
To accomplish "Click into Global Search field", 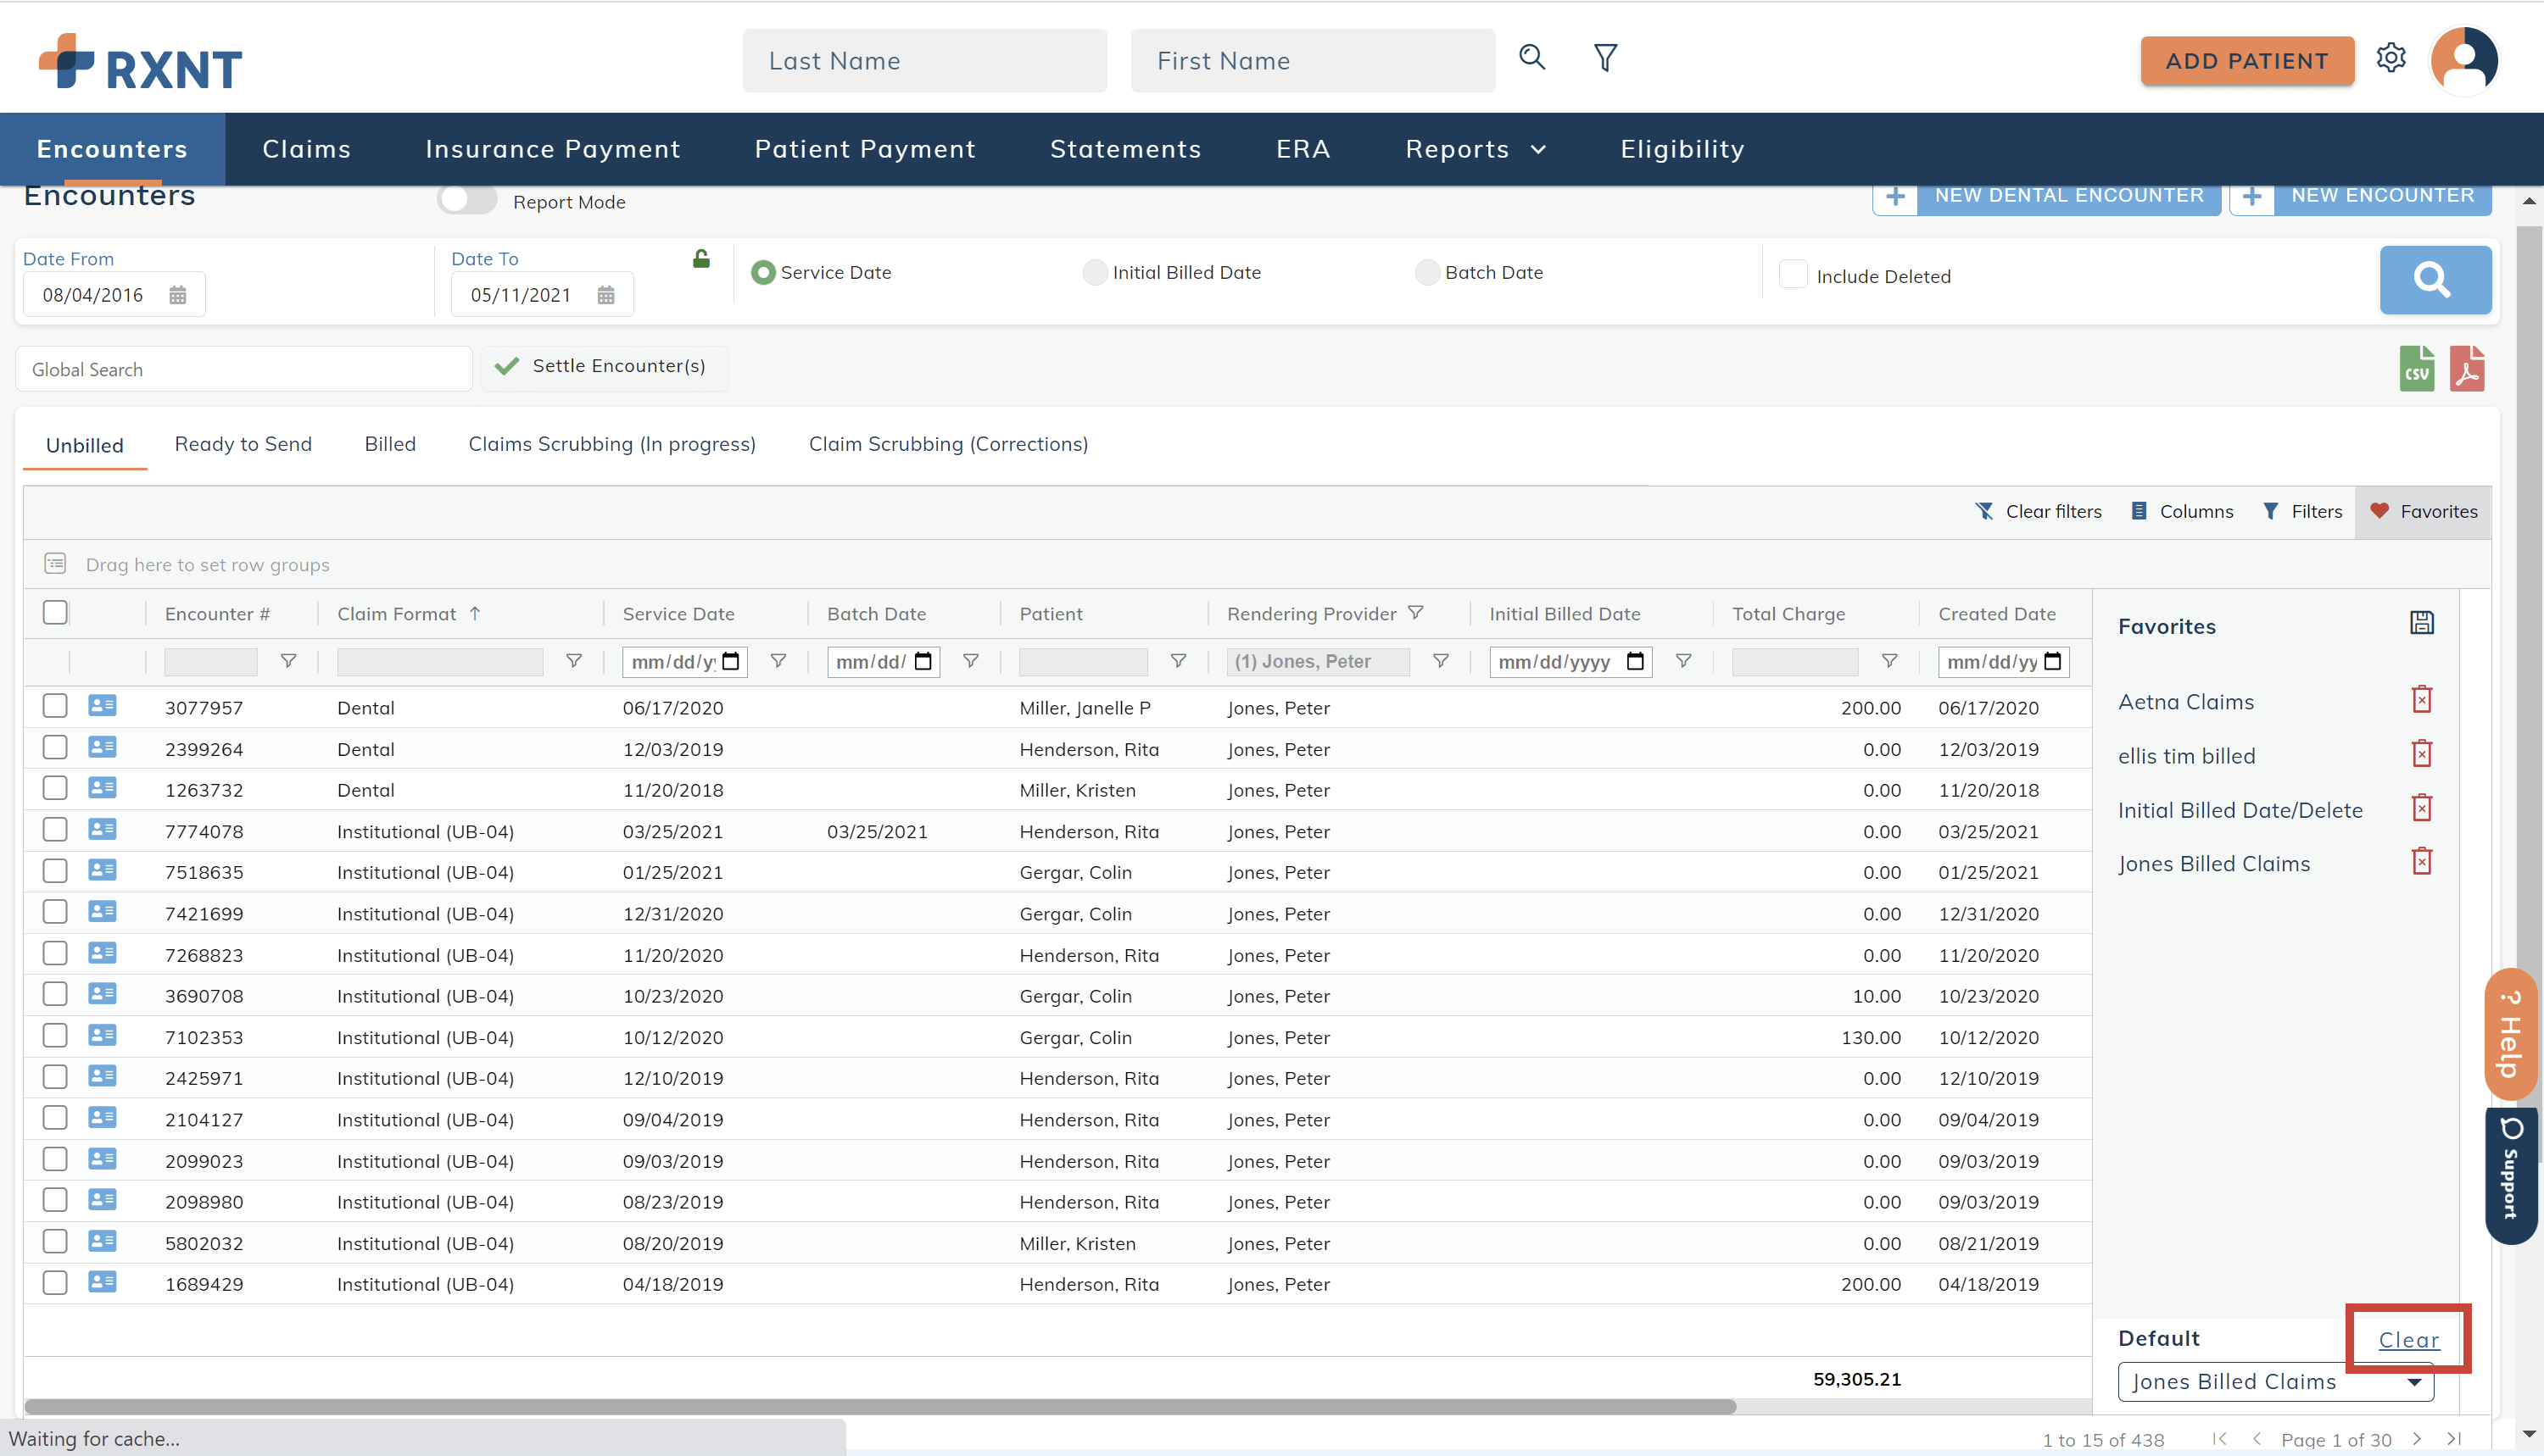I will pos(244,369).
